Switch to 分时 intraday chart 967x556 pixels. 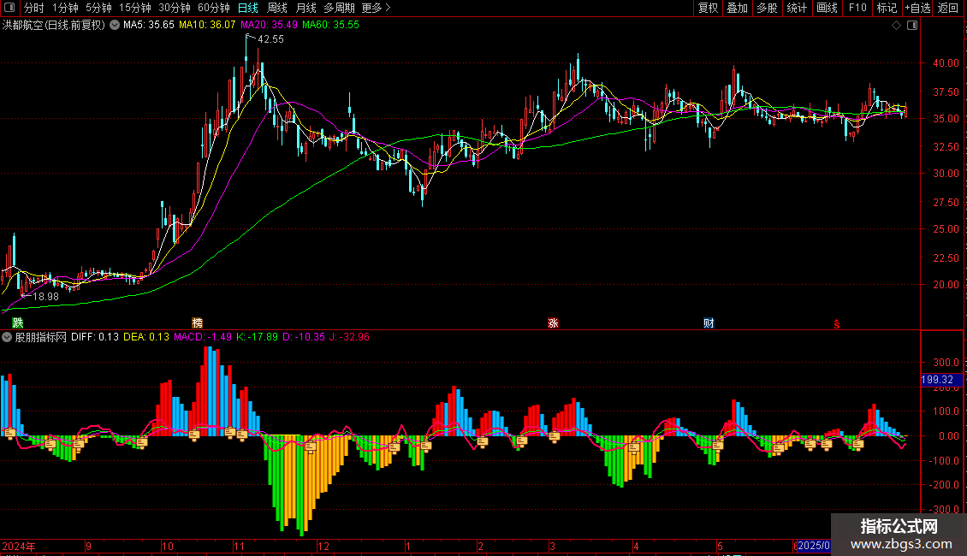34,8
